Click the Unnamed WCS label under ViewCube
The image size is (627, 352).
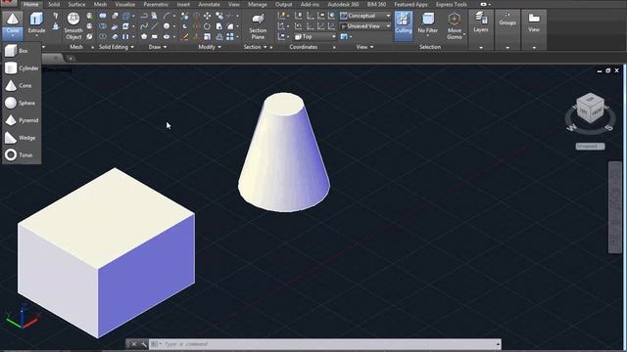[590, 147]
